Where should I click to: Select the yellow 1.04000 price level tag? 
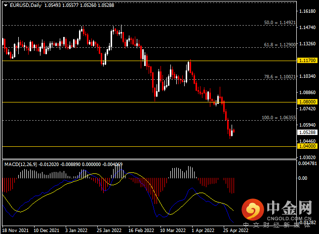[308, 146]
